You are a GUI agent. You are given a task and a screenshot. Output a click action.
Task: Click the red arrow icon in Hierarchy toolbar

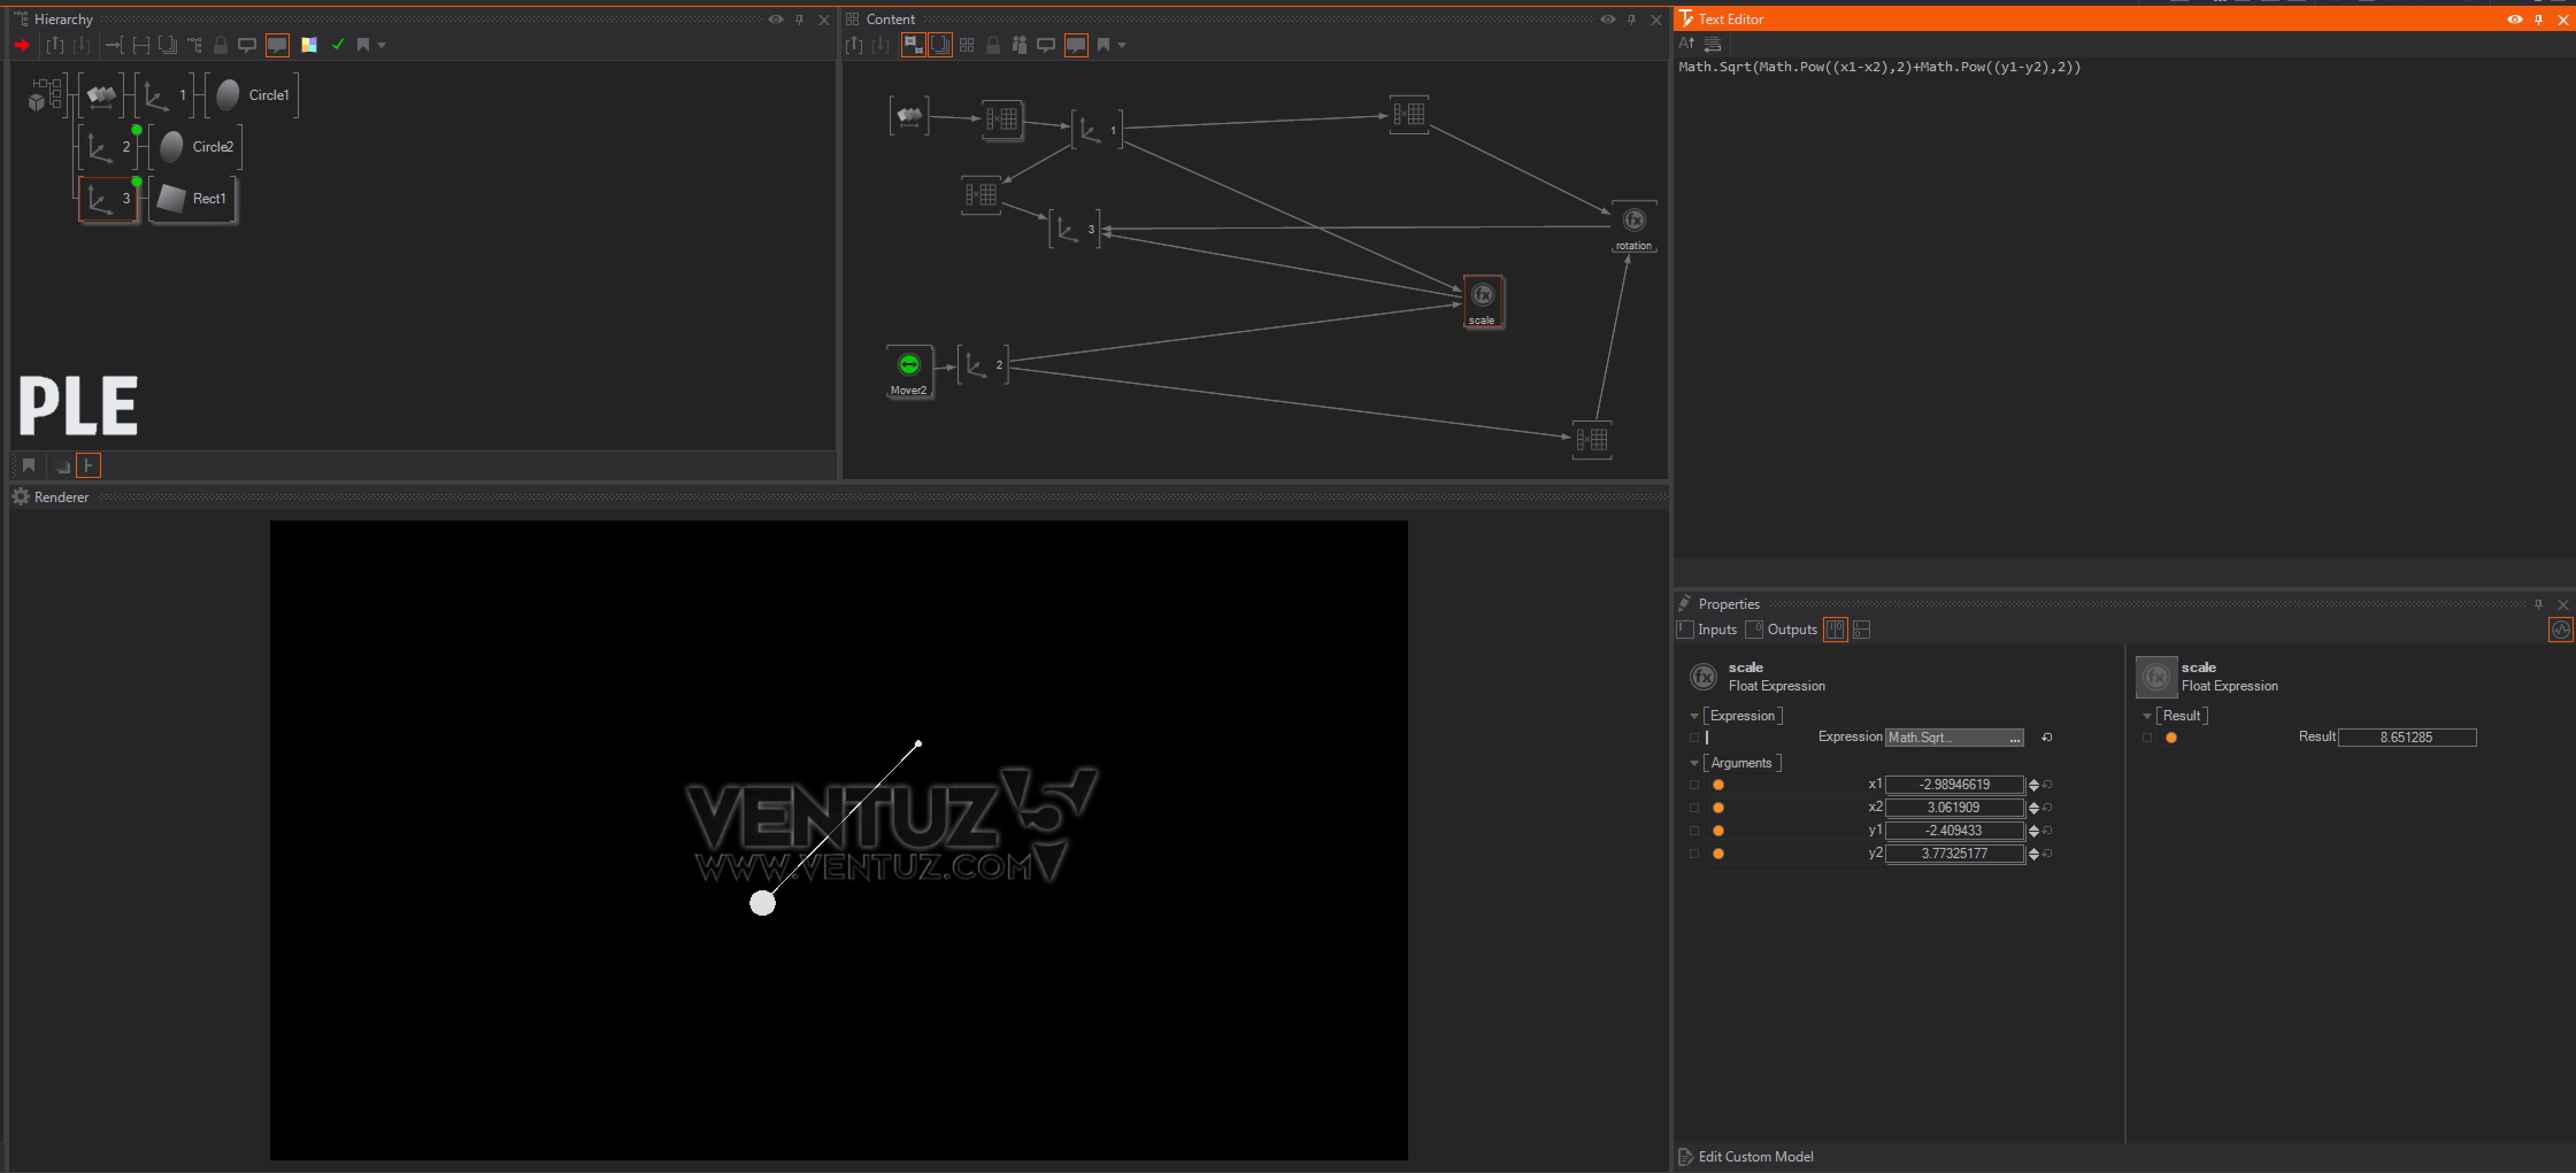pyautogui.click(x=22, y=45)
